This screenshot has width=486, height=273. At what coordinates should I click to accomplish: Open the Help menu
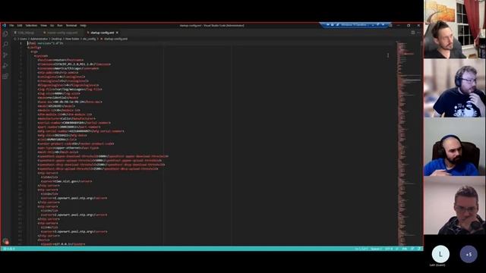[83, 25]
